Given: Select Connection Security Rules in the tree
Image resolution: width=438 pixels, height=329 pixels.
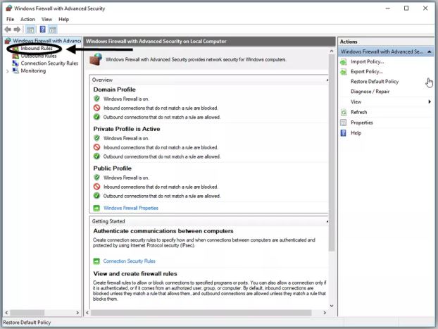Looking at the screenshot, I should (x=49, y=63).
